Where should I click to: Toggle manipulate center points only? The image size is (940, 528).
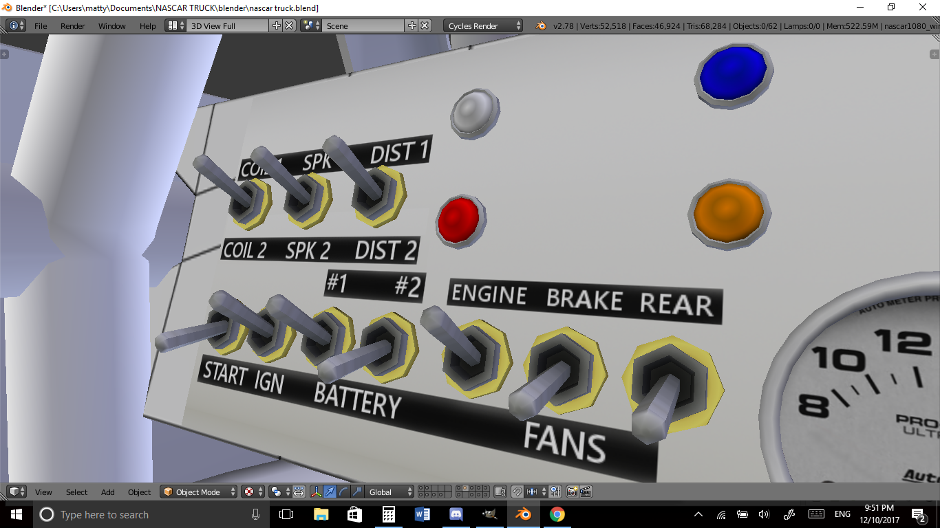coord(299,492)
